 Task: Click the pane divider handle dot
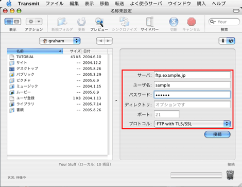116,100
